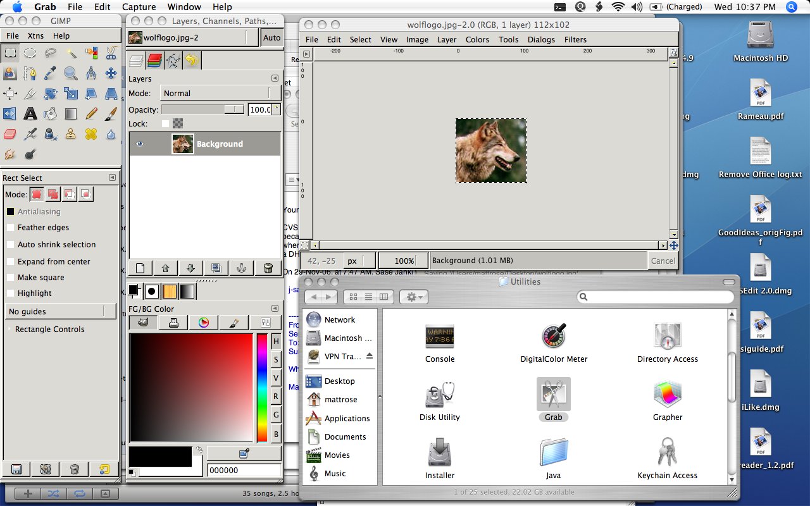Click the hue rainbow color strip
Screen dimensions: 810x506
click(262, 387)
